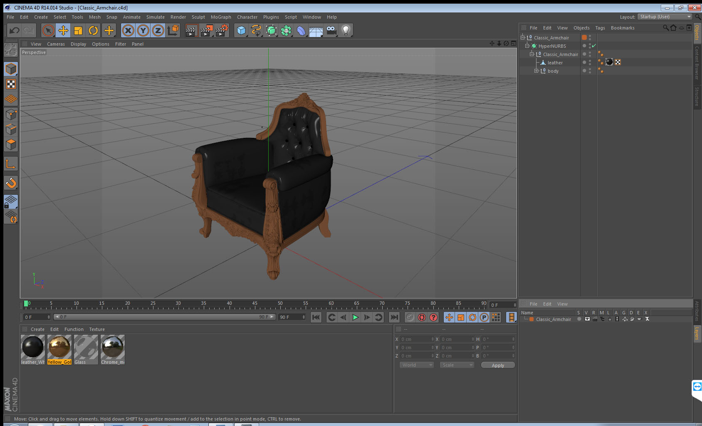This screenshot has width=702, height=426.
Task: Toggle the locked workplane icon
Action: (11, 201)
